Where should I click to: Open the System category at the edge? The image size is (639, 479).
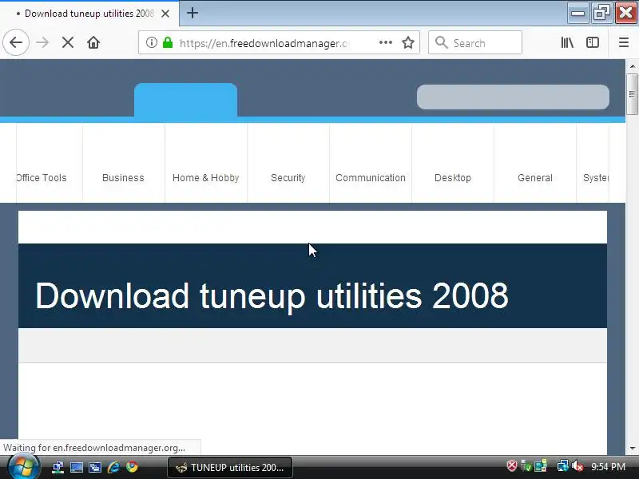click(595, 177)
